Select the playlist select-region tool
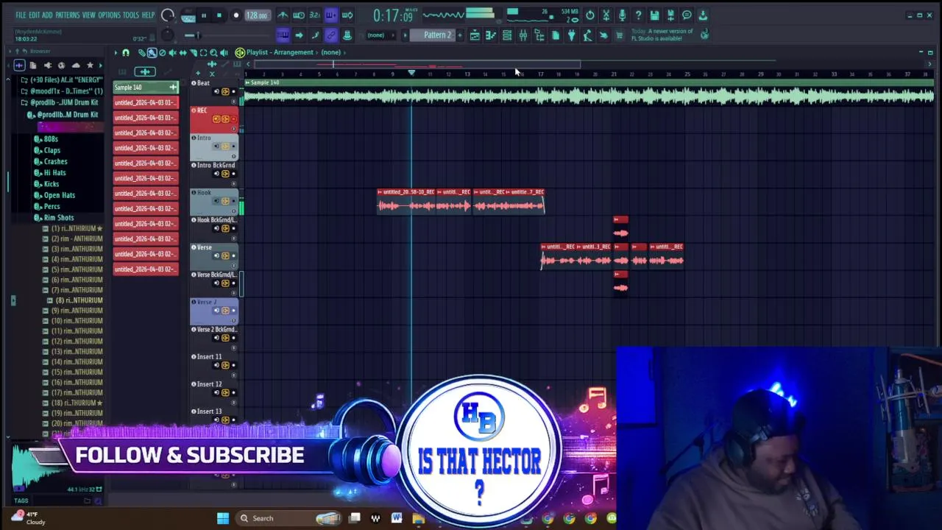942x530 pixels. (x=203, y=52)
